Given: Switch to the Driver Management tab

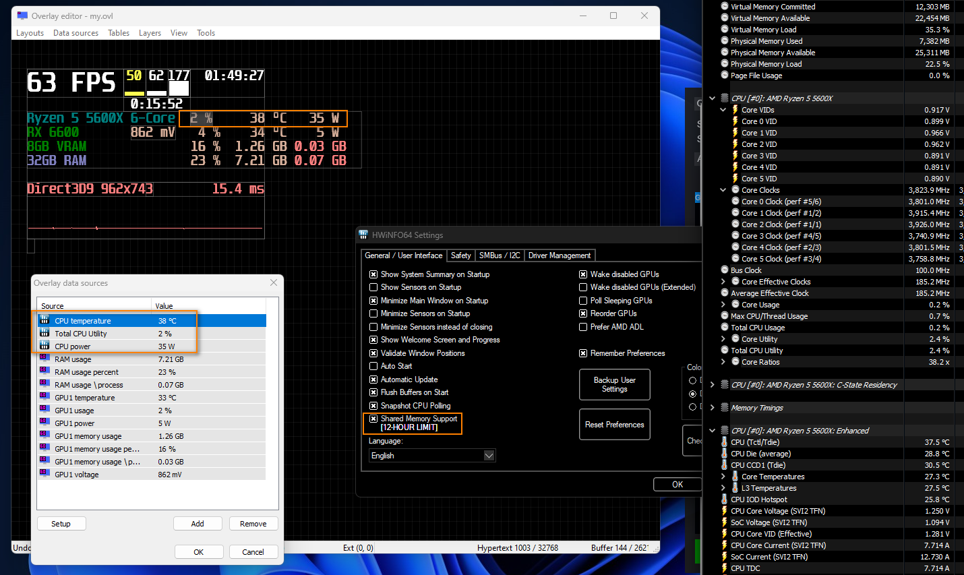Looking at the screenshot, I should (x=560, y=255).
